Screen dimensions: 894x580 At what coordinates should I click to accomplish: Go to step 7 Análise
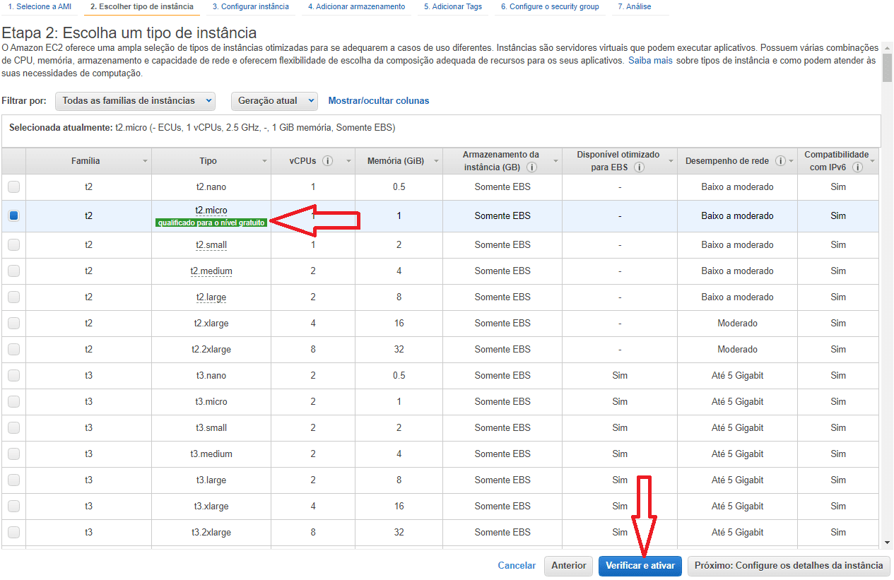[x=635, y=7]
